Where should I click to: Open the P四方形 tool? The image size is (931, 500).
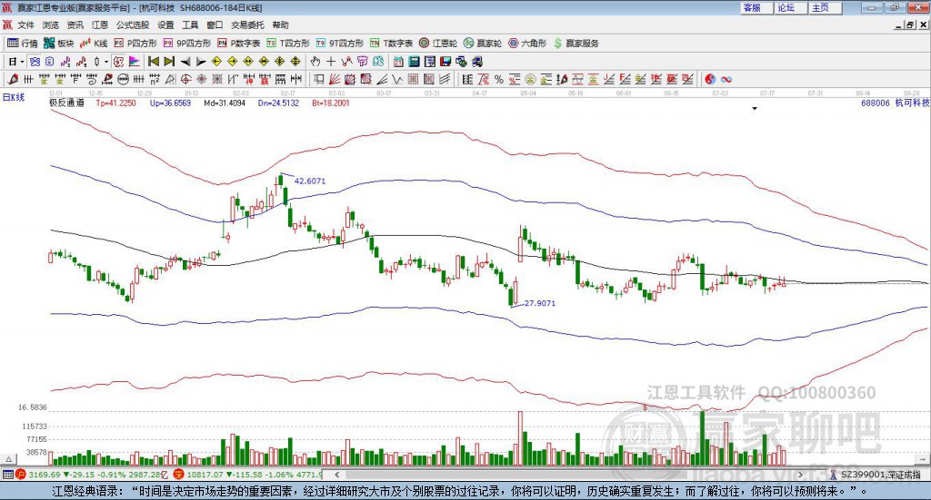pos(135,44)
